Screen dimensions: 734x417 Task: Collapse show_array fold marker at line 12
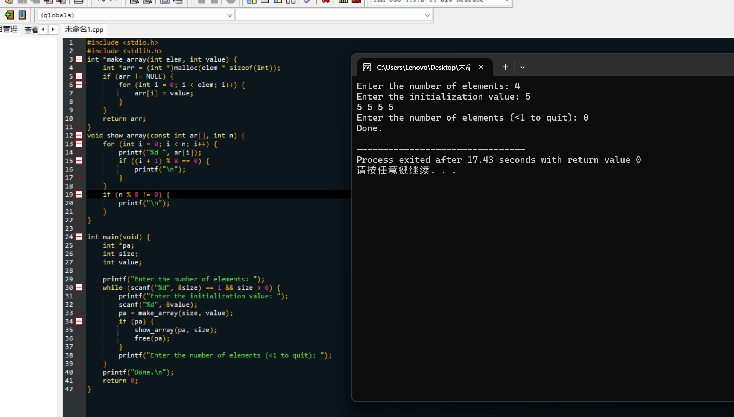point(79,135)
